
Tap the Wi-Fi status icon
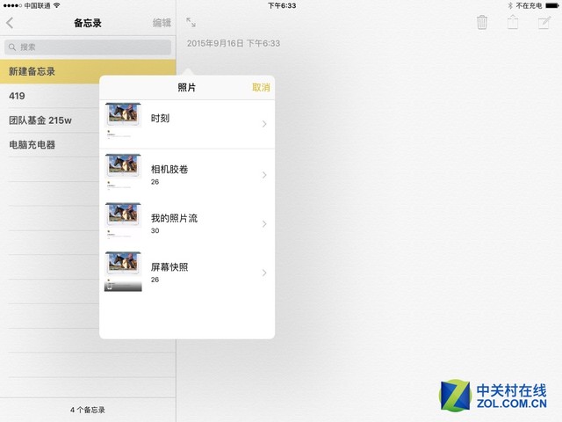coord(56,5)
